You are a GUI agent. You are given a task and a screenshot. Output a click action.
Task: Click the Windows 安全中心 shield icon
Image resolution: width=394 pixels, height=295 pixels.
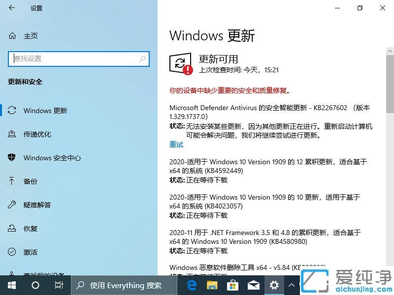pos(12,158)
